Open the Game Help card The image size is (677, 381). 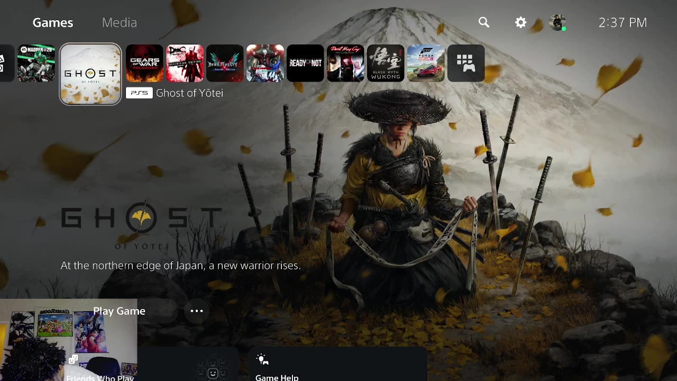coord(338,364)
